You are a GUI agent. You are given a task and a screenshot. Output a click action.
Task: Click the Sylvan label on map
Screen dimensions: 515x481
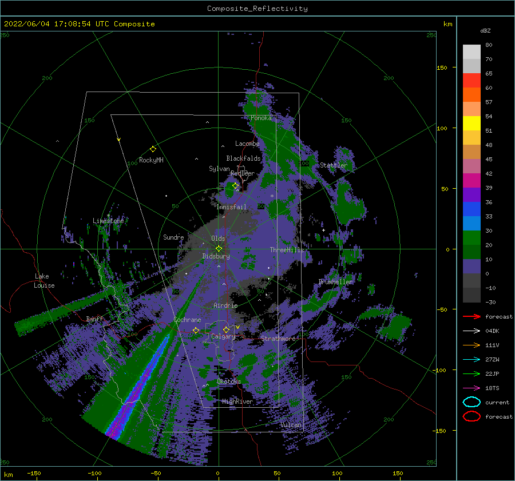pos(219,169)
